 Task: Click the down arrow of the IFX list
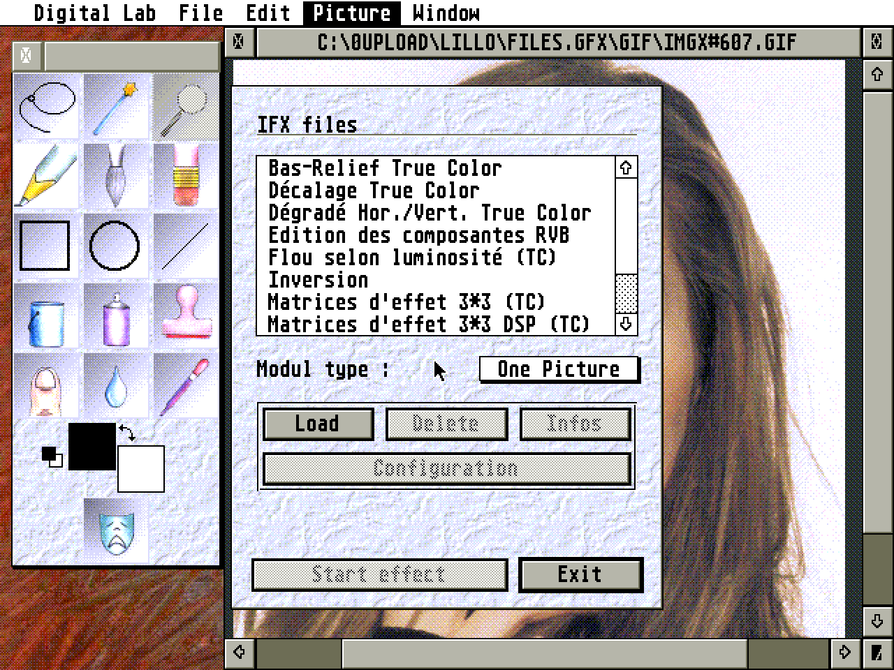pos(626,323)
